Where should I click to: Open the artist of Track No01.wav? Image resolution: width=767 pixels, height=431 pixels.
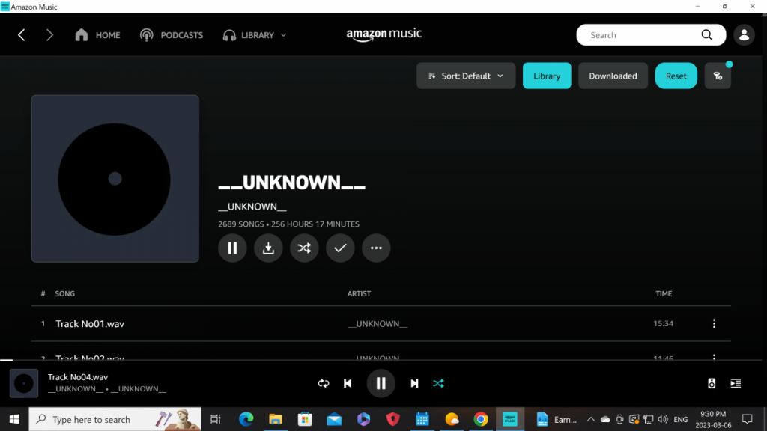(378, 324)
